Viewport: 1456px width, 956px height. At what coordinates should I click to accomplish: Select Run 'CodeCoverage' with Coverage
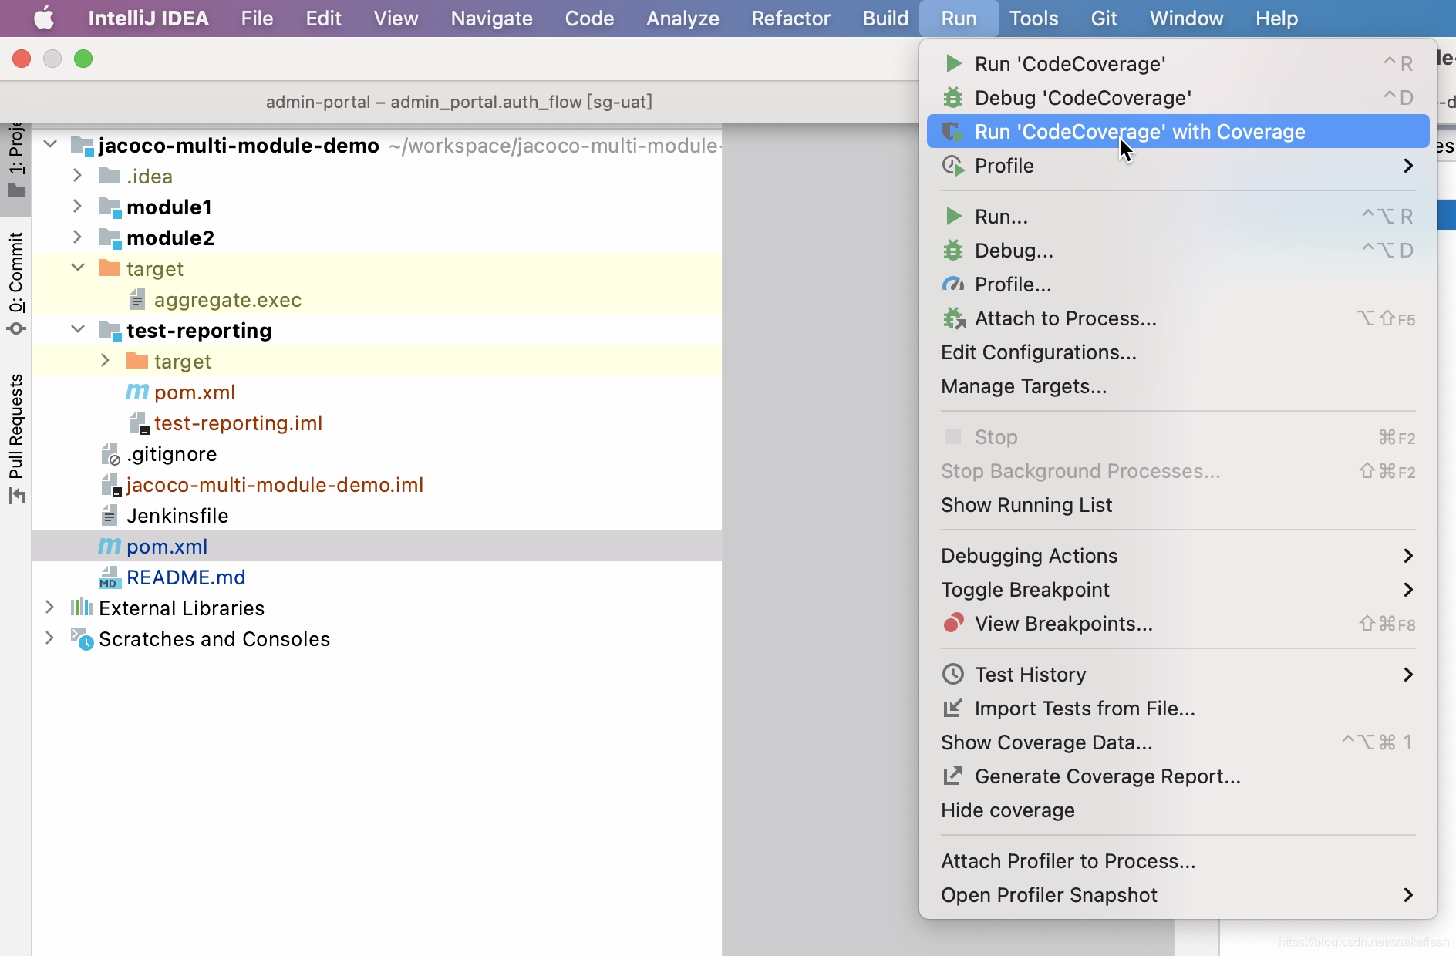pyautogui.click(x=1178, y=132)
